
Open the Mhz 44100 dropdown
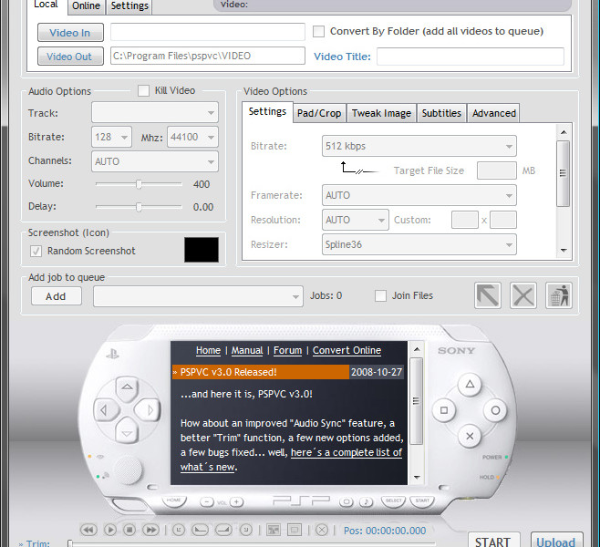[192, 137]
